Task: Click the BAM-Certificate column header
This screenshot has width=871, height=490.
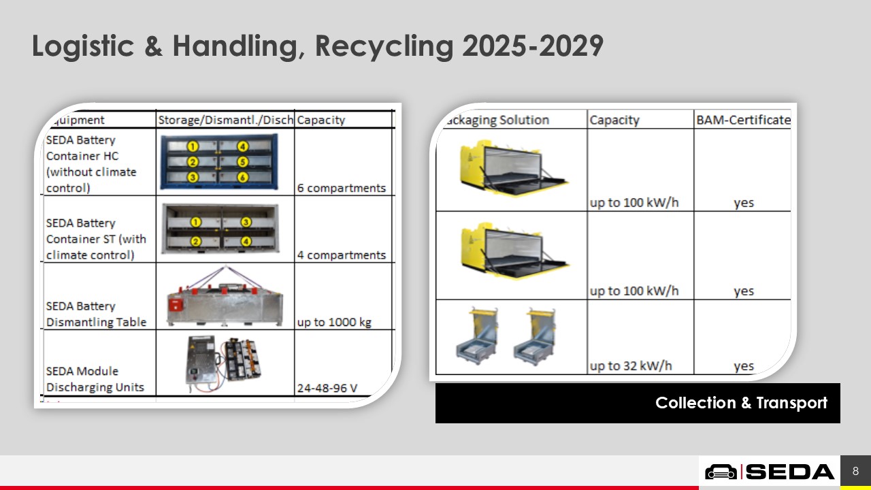Action: pos(743,120)
